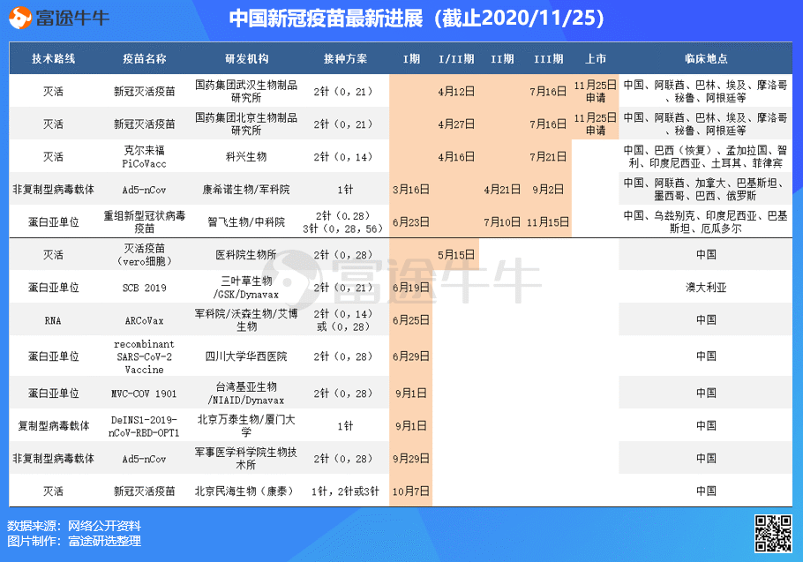Image resolution: width=803 pixels, height=562 pixels.
Task: Click the MVC-COV 1901 vaccine name
Action: point(145,393)
